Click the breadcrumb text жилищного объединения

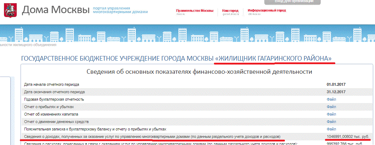(35, 45)
